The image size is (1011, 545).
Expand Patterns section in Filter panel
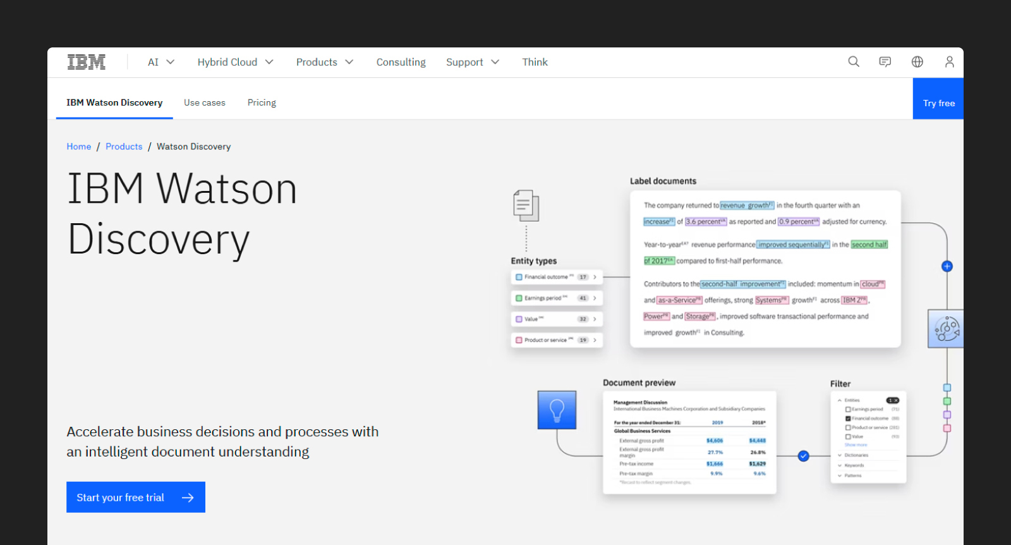coord(850,475)
